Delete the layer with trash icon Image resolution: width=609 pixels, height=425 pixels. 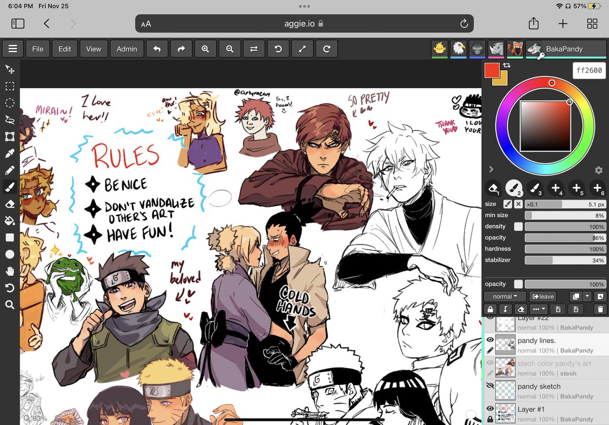[600, 309]
